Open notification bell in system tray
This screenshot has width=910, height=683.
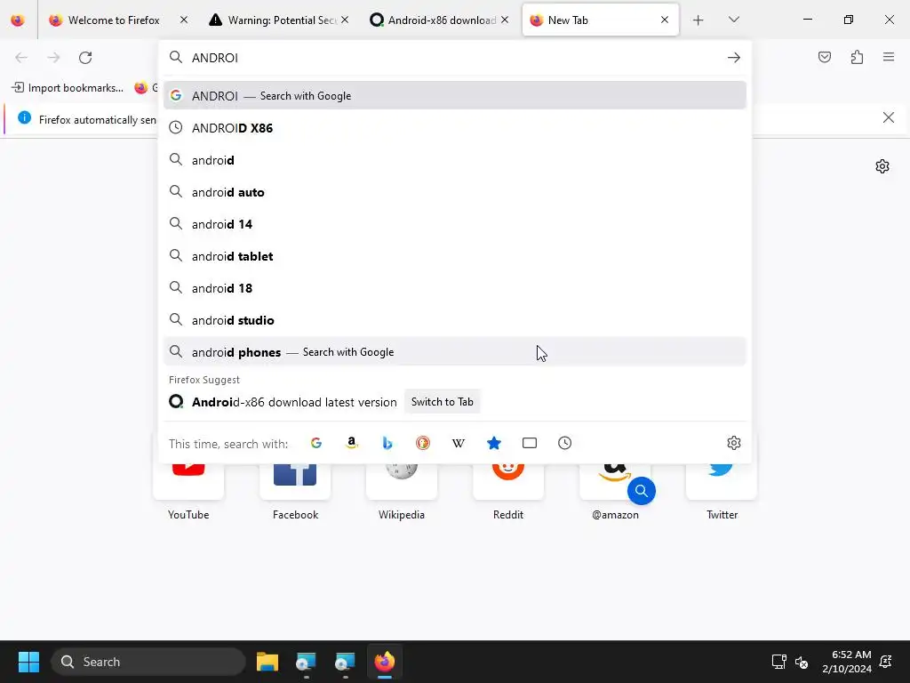click(886, 662)
